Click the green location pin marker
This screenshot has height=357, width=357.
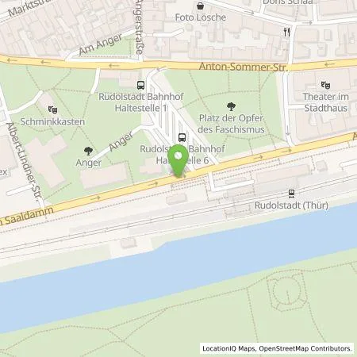click(178, 160)
